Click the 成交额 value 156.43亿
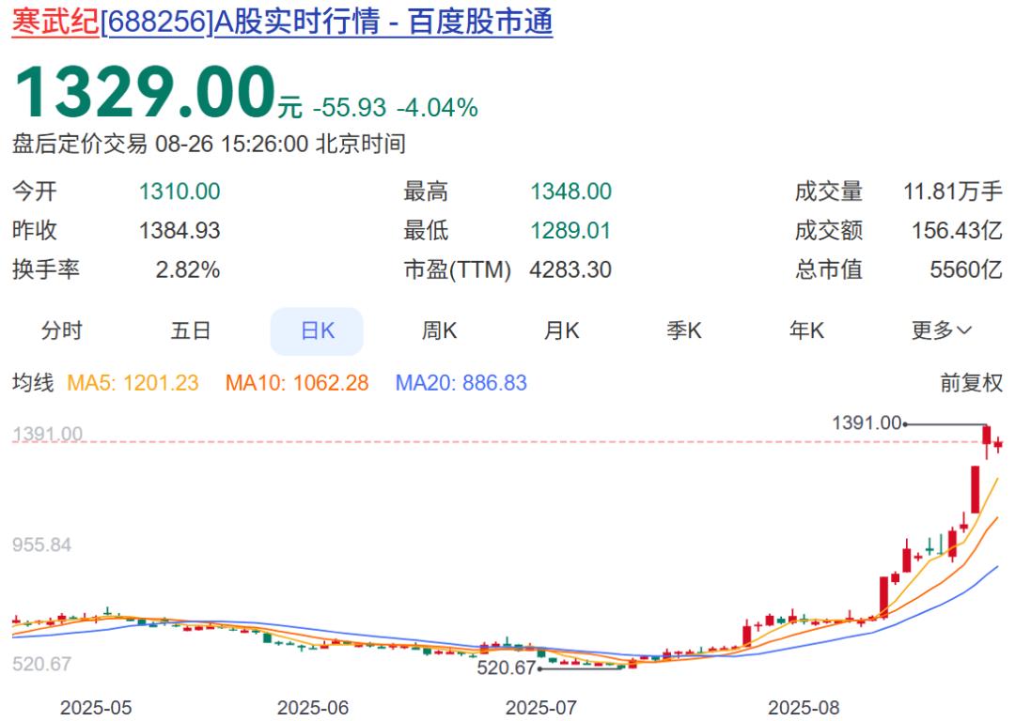 point(957,230)
